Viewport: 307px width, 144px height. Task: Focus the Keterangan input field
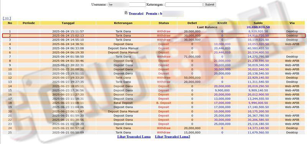tap(184, 5)
